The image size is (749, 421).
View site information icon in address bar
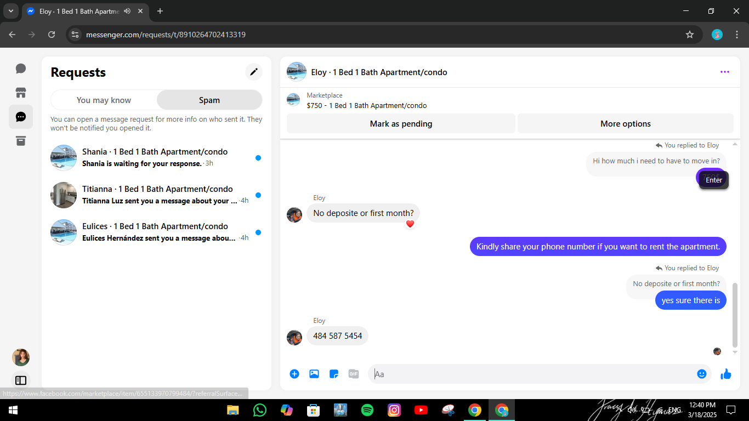pyautogui.click(x=76, y=35)
